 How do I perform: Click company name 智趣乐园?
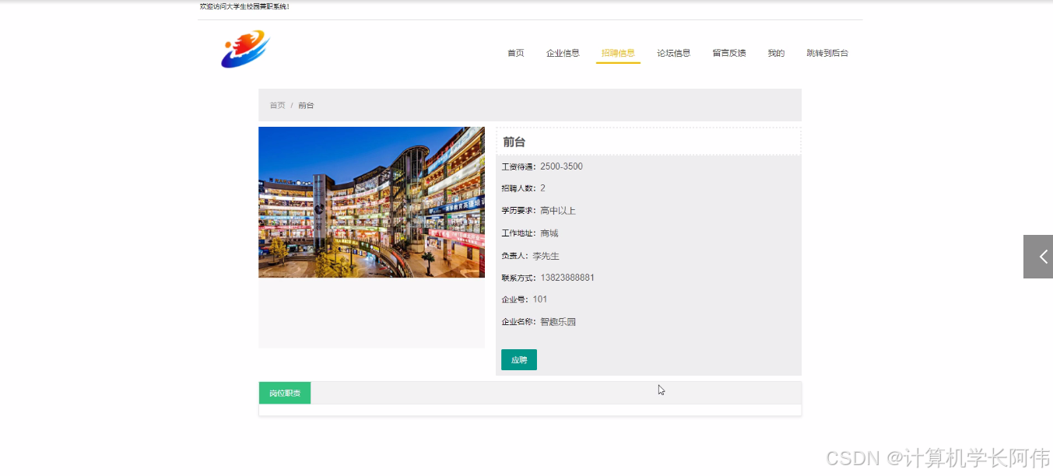point(558,322)
